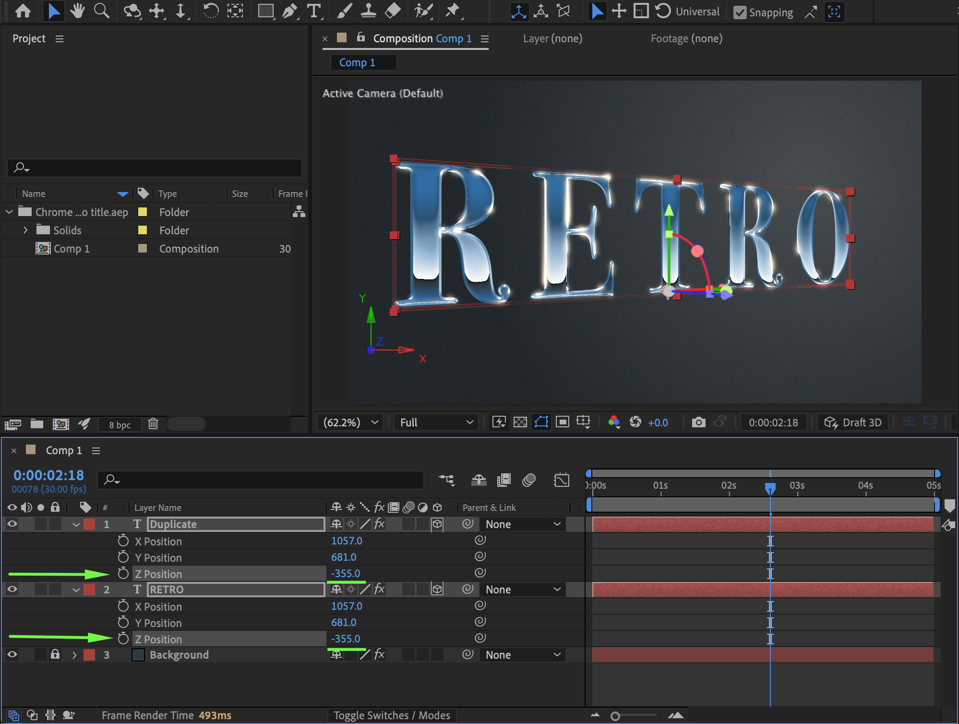Click the timeline zoom slider handle
Image resolution: width=959 pixels, height=724 pixels.
(x=615, y=716)
